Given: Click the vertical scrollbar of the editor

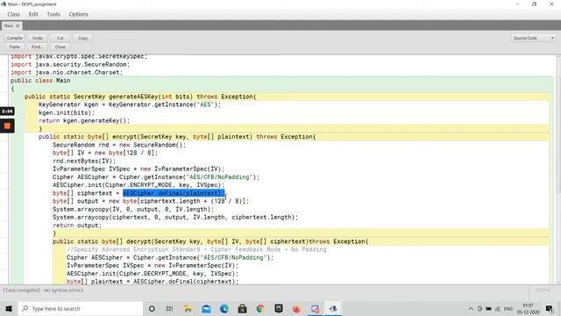Looking at the screenshot, I should pyautogui.click(x=558, y=169).
